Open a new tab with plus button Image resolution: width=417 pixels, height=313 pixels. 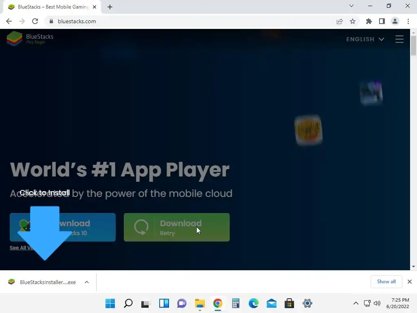click(x=110, y=7)
